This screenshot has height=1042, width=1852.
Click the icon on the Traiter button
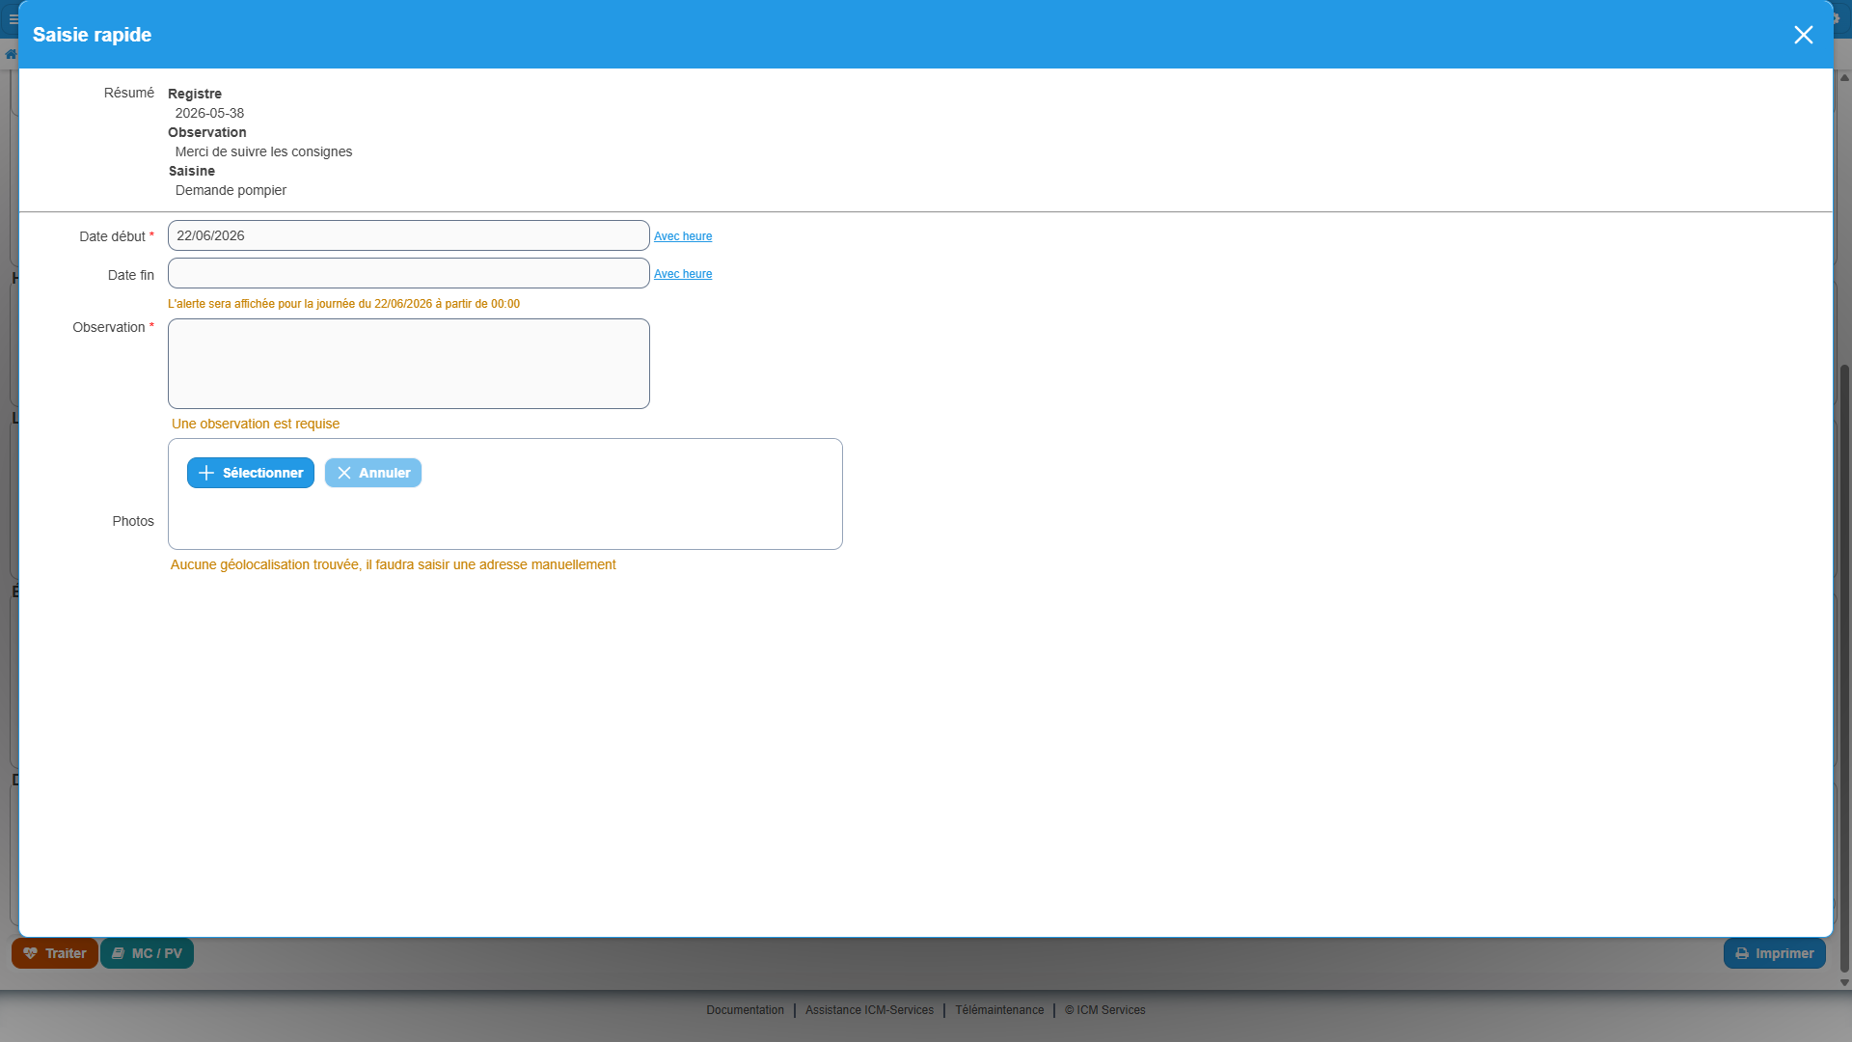pos(31,953)
